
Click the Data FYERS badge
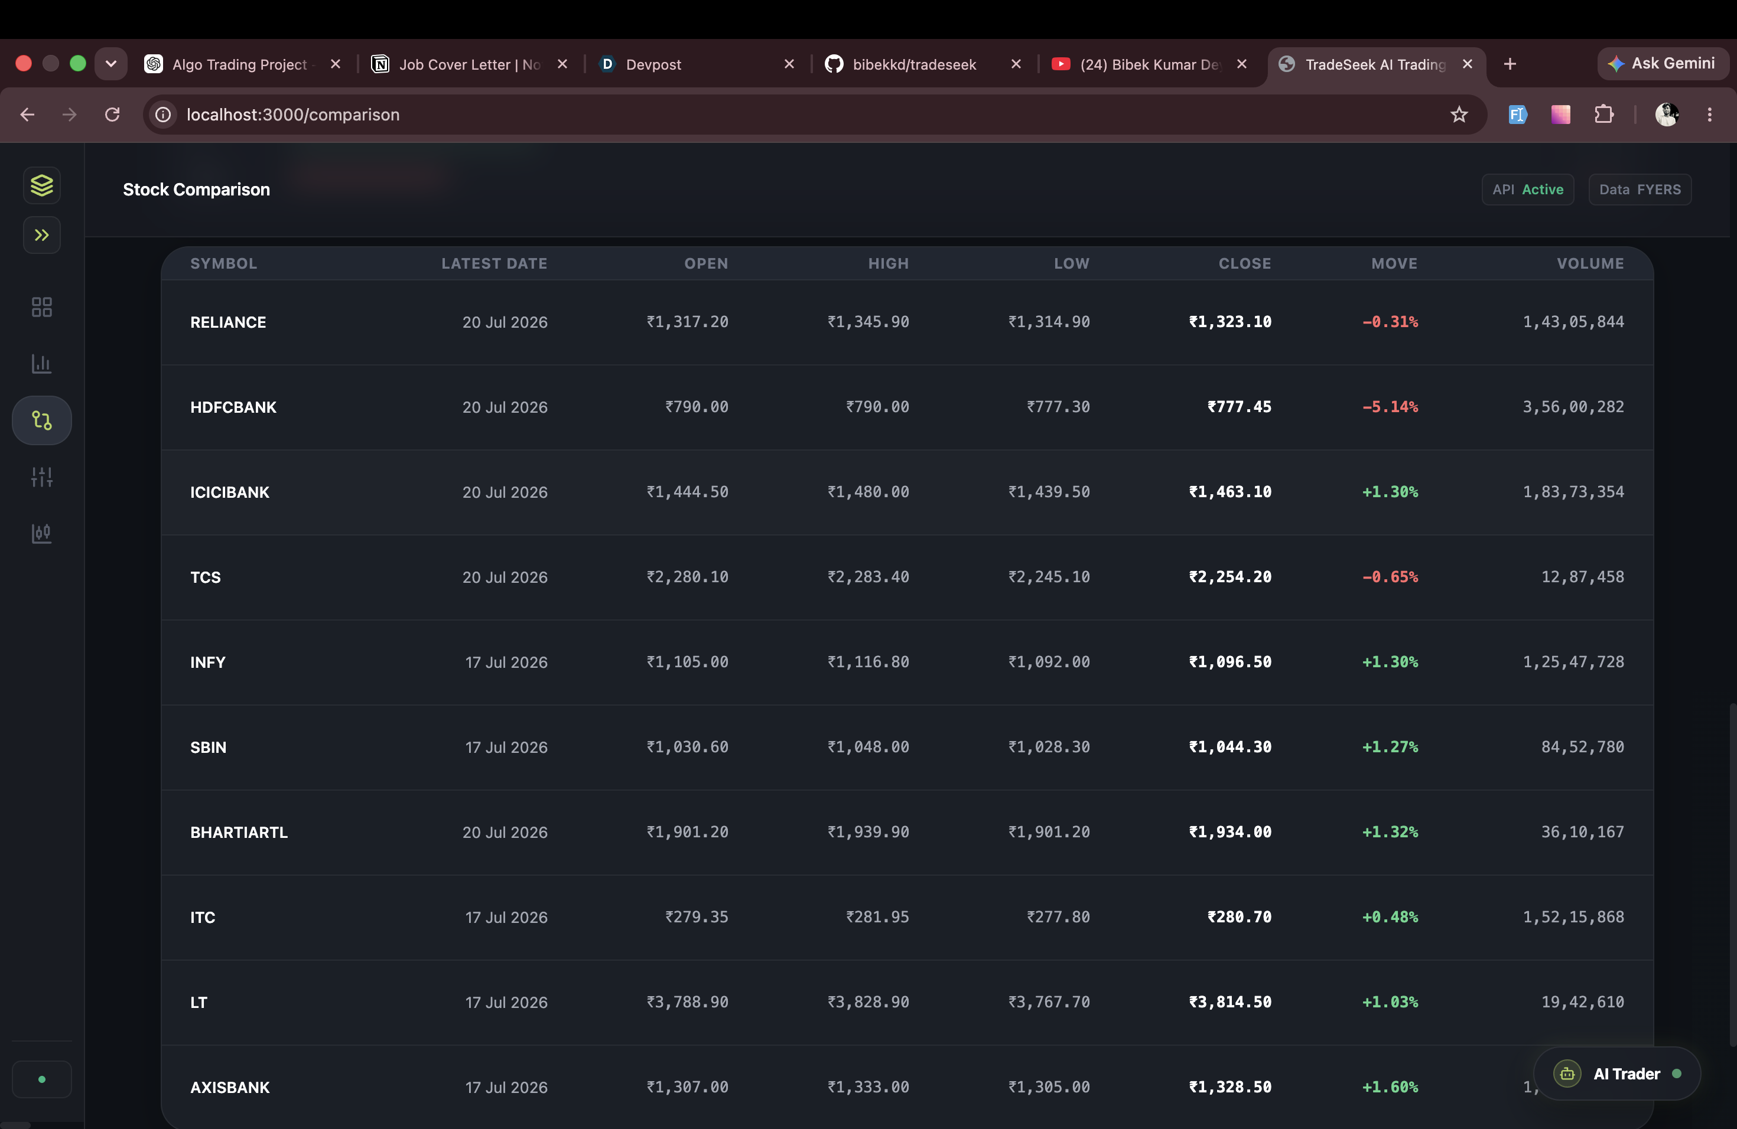pos(1639,190)
